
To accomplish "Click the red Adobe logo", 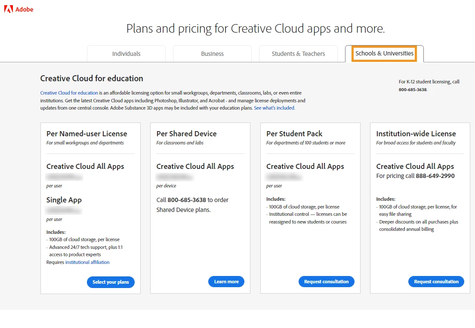I will tap(19, 9).
